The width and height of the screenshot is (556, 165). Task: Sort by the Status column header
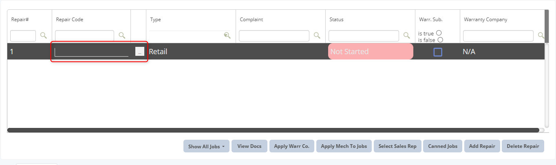click(337, 20)
